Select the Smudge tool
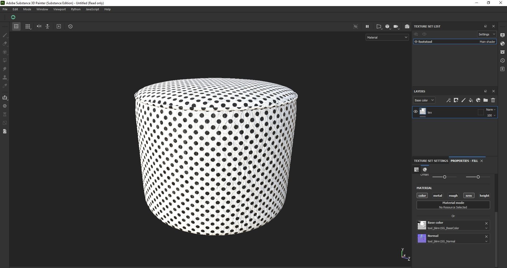Viewport: 507px width, 268px height. [4, 69]
